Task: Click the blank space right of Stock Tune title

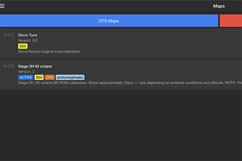Action: click(141, 35)
